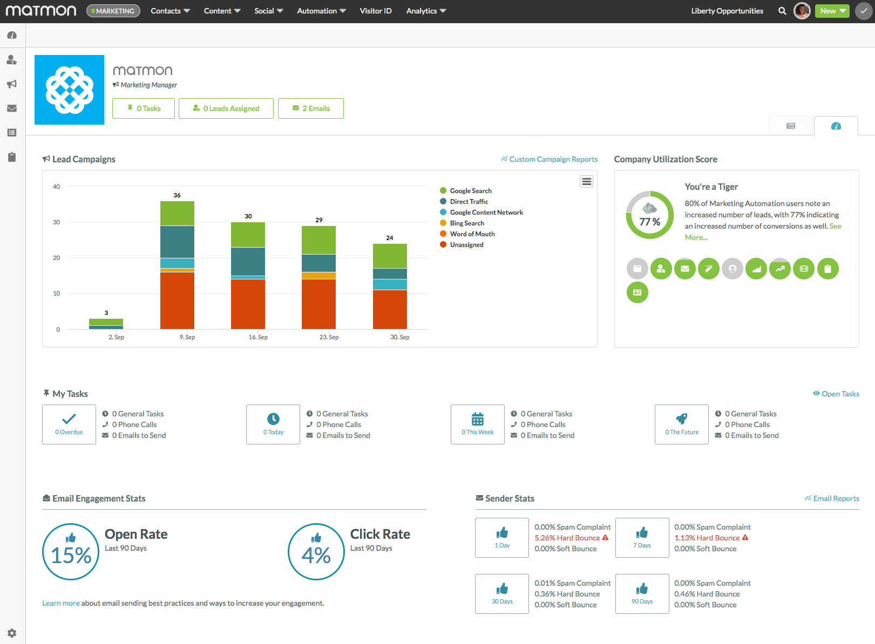
Task: Open the dashboard gauge icon in sidebar
Action: click(x=12, y=35)
